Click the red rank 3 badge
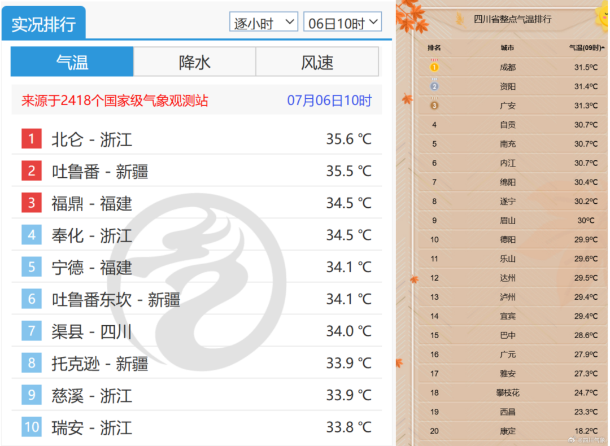 point(32,203)
